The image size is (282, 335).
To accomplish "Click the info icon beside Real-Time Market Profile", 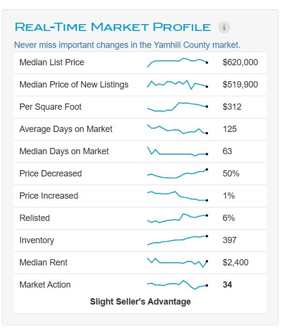I will click(224, 28).
